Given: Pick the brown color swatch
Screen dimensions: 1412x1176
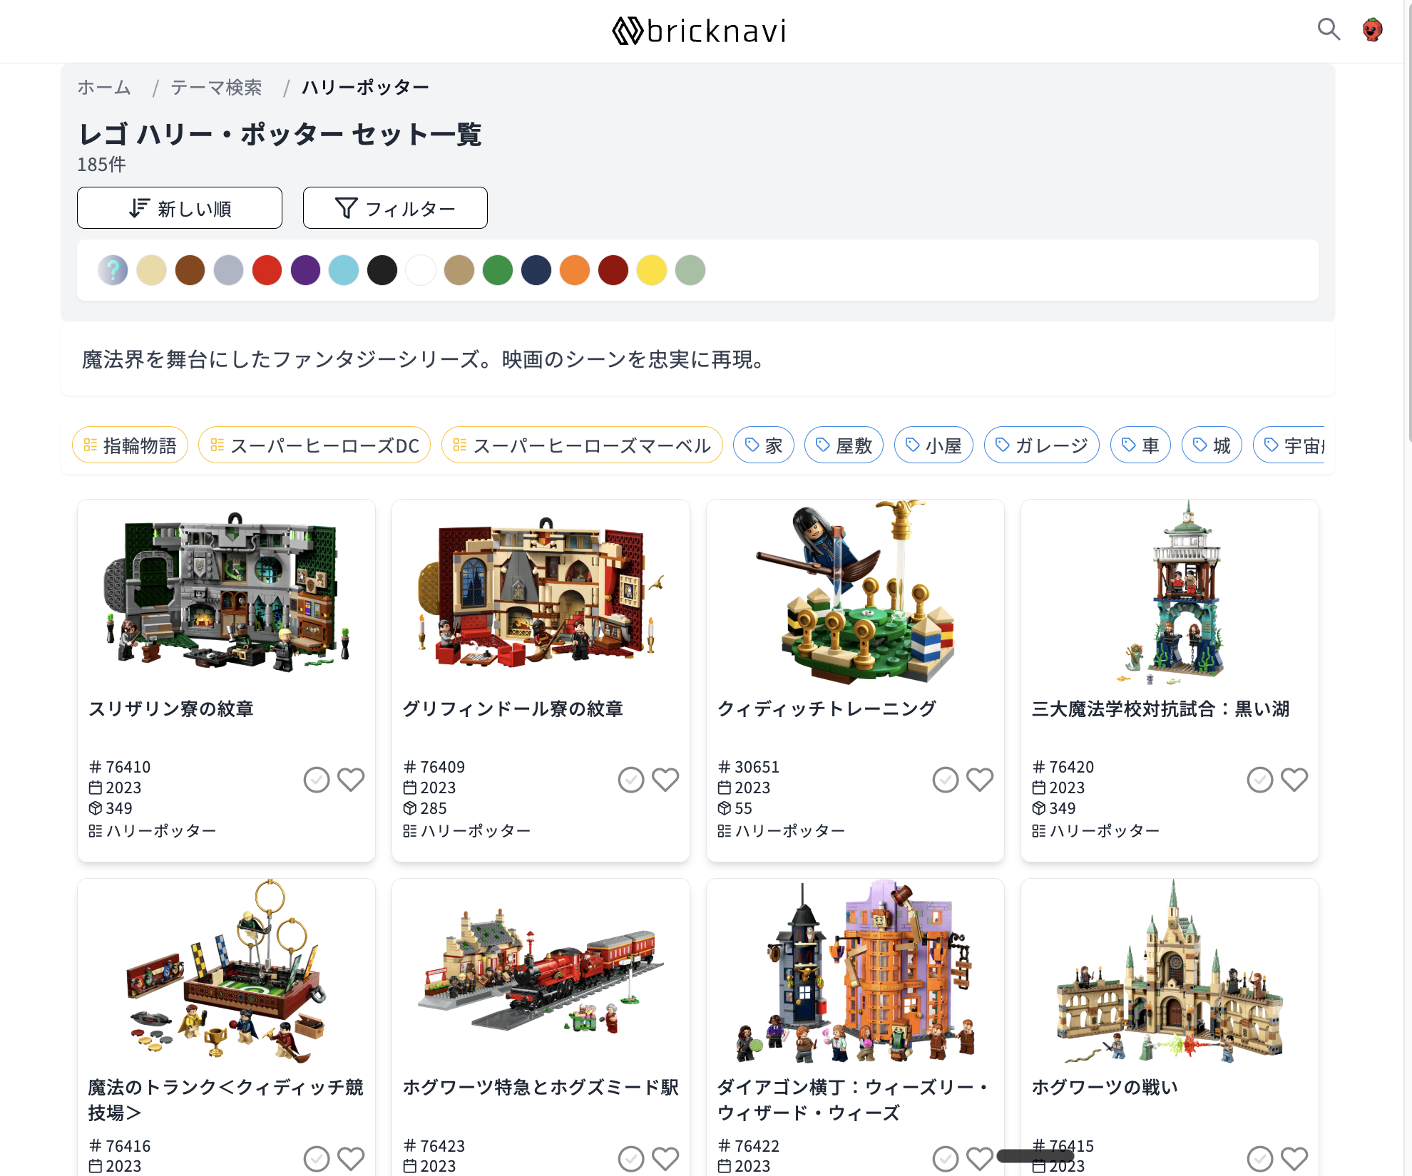Looking at the screenshot, I should click(x=190, y=270).
